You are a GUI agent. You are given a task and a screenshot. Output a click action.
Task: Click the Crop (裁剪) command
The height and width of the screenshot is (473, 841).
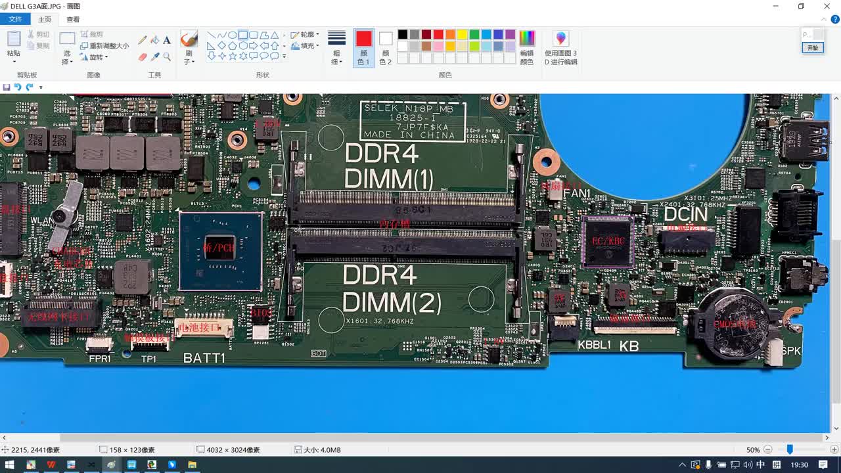click(92, 34)
